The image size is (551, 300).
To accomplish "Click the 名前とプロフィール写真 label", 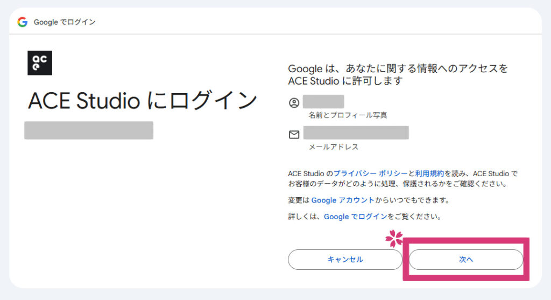I will click(348, 115).
